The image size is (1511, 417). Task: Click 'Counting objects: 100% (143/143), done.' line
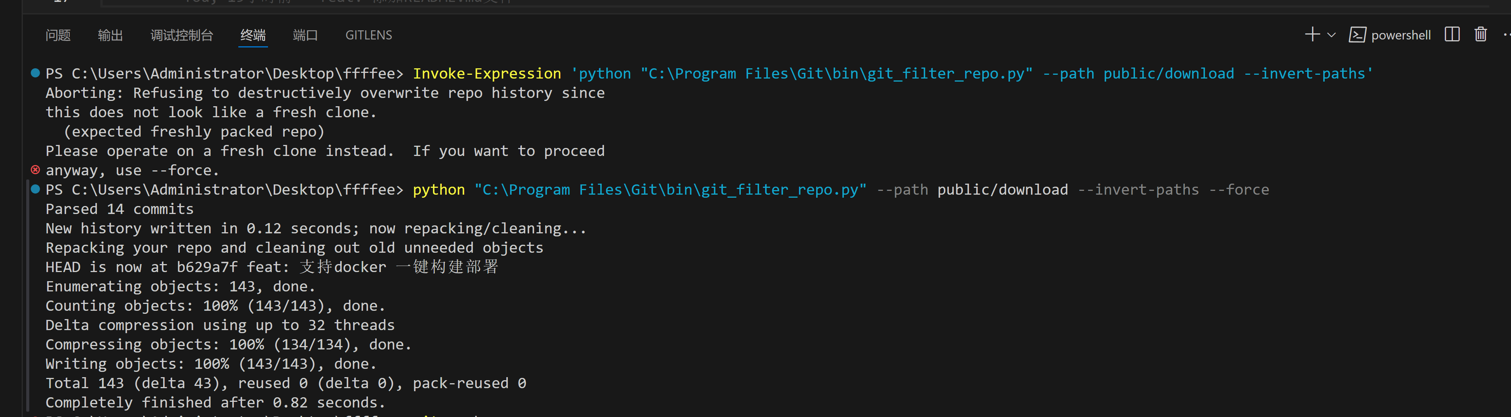point(215,305)
